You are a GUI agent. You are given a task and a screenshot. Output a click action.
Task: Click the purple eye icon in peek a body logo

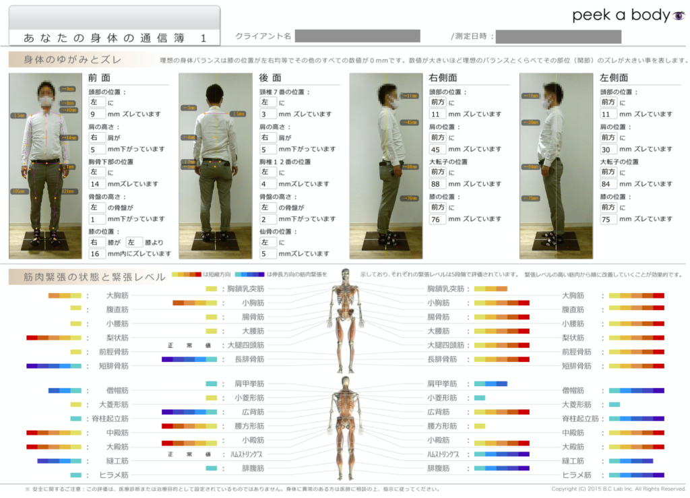[x=679, y=15]
